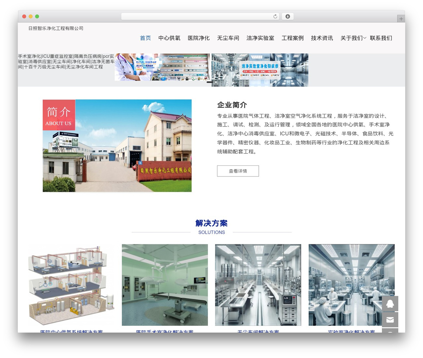This screenshot has width=423, height=358.
Task: Click the browser download icon
Action: [x=288, y=17]
